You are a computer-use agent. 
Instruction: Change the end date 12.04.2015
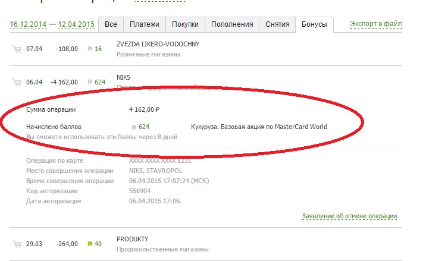click(76, 25)
